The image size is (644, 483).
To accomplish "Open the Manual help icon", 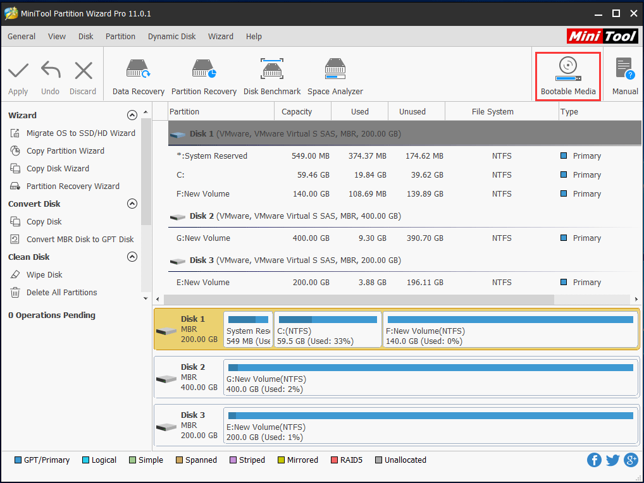I will [x=625, y=68].
